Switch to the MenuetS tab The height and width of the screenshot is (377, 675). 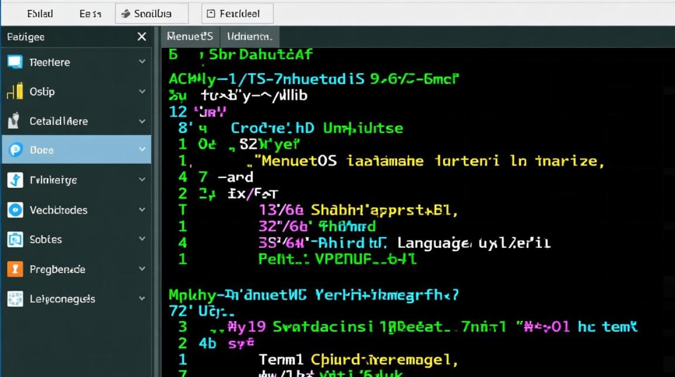pyautogui.click(x=190, y=37)
